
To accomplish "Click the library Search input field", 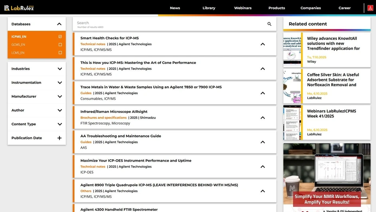I will click(170, 24).
